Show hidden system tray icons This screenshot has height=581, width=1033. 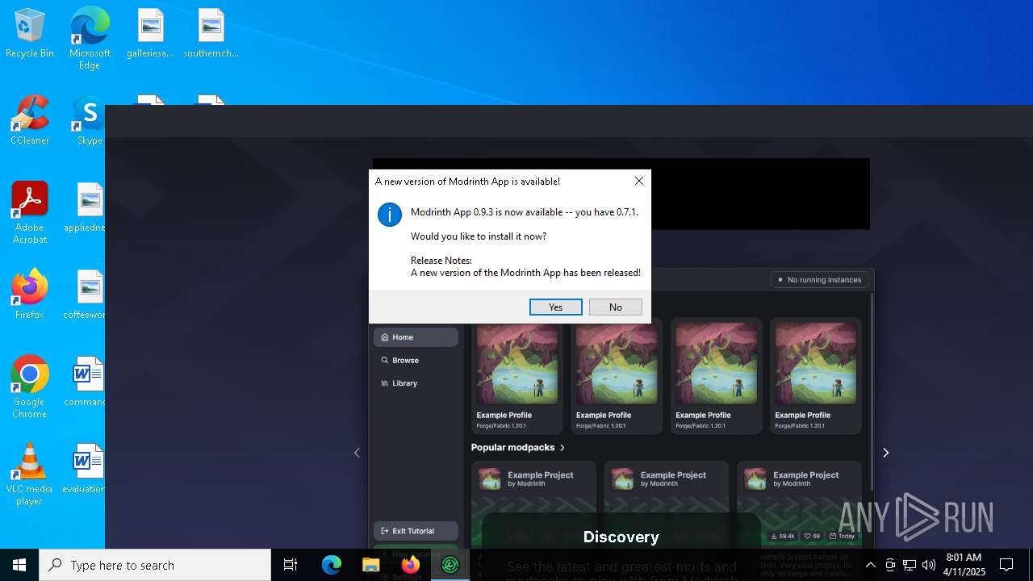click(x=870, y=565)
